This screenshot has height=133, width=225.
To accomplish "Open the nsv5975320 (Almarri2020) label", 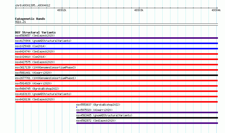I will click(94, 110).
